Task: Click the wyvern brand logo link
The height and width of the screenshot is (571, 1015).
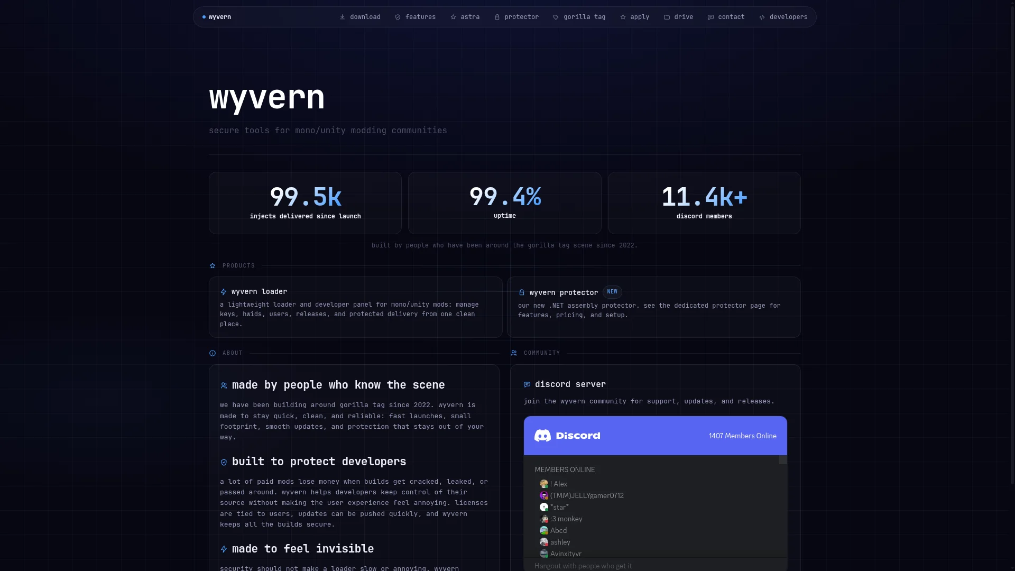Action: point(217,17)
